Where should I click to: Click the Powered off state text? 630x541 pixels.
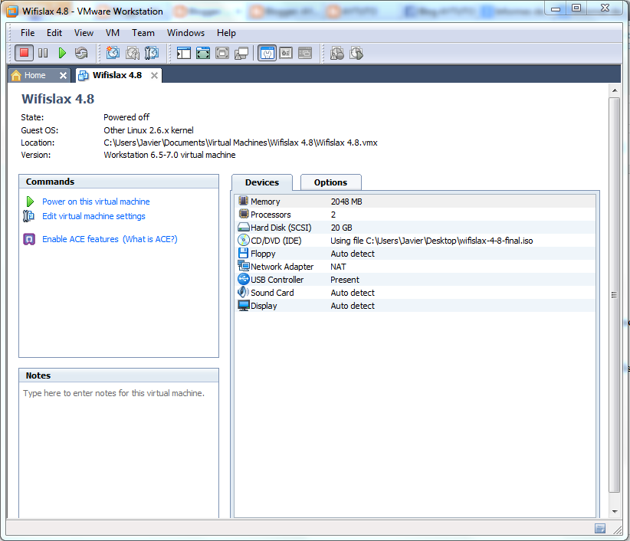tap(126, 118)
